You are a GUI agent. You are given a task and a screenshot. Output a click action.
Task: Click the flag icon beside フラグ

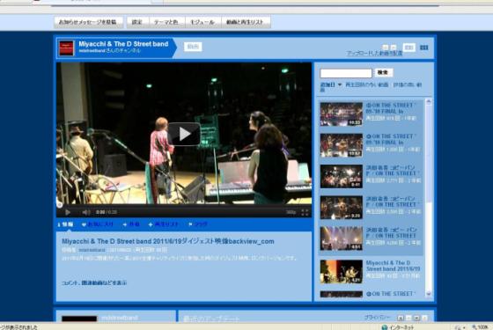pos(190,224)
